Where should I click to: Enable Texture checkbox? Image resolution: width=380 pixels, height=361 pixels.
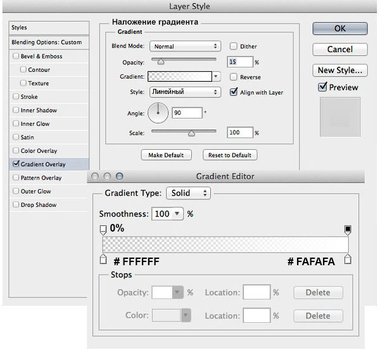tap(23, 83)
